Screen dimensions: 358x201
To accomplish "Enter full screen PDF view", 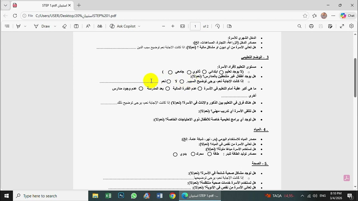I will pos(342,26).
